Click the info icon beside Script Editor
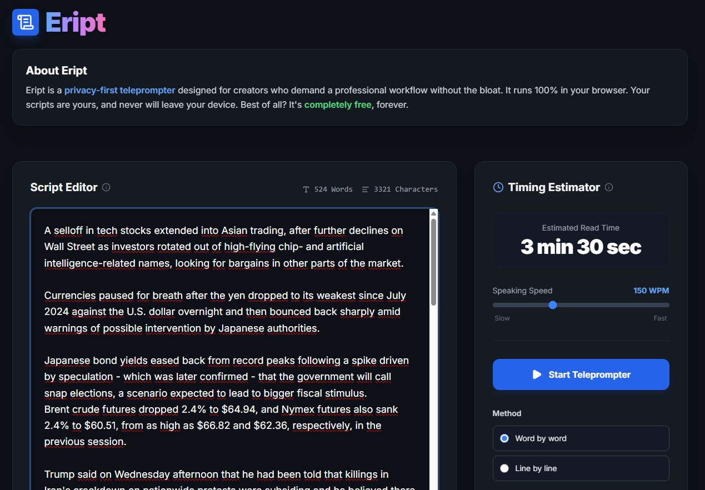This screenshot has height=490, width=705. [106, 187]
